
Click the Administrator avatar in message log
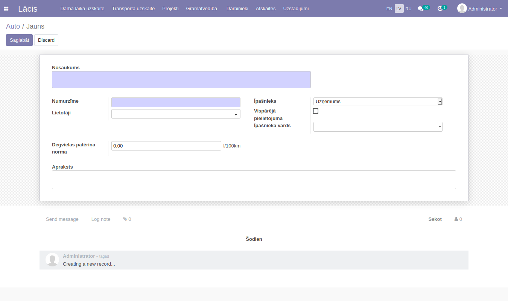52,260
